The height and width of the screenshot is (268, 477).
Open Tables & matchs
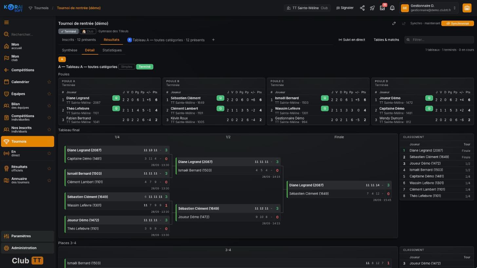coord(386,40)
